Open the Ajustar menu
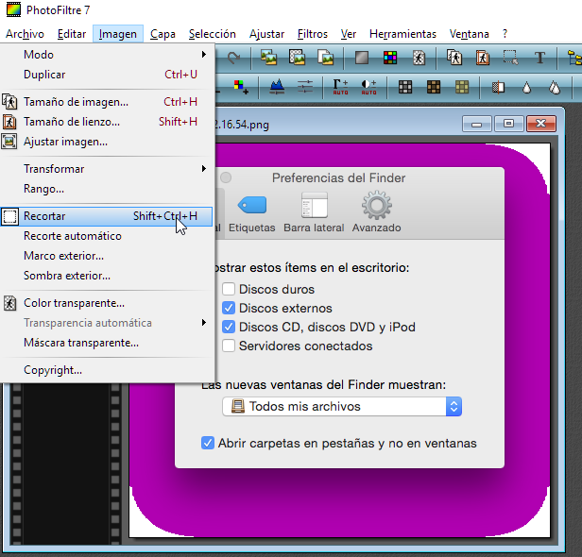The image size is (582, 557). (266, 34)
